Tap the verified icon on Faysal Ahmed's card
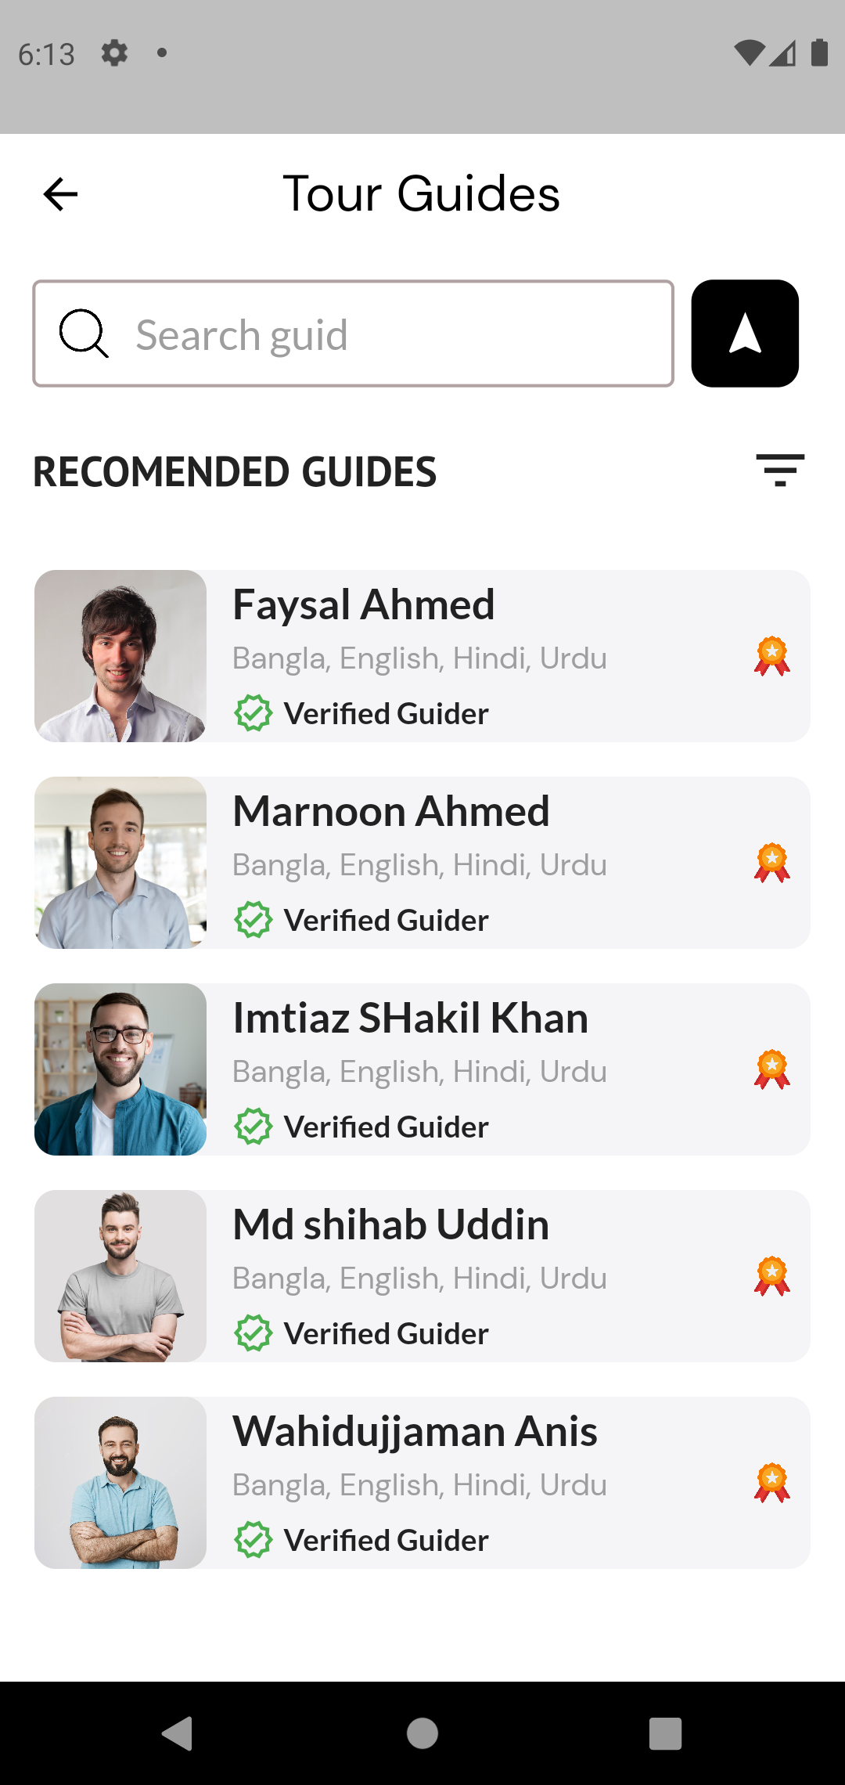Screen dimensions: 845x1785 (252, 713)
